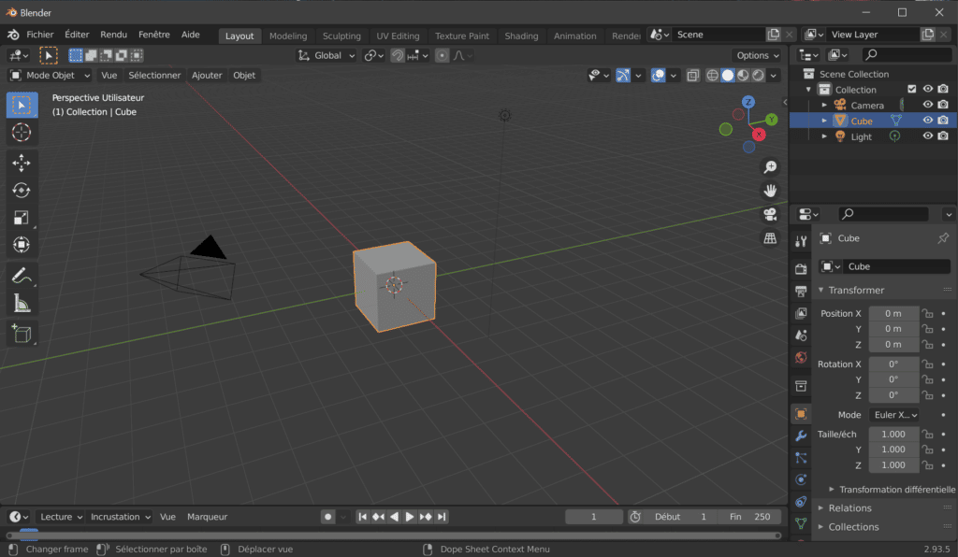Select the Add Cube tool
Image resolution: width=958 pixels, height=557 pixels.
pos(22,333)
